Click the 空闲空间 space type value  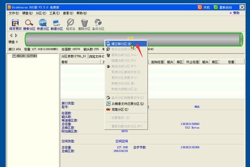[121, 141]
